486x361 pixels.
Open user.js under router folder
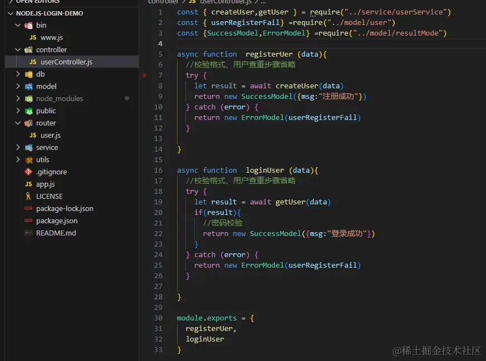(x=51, y=135)
